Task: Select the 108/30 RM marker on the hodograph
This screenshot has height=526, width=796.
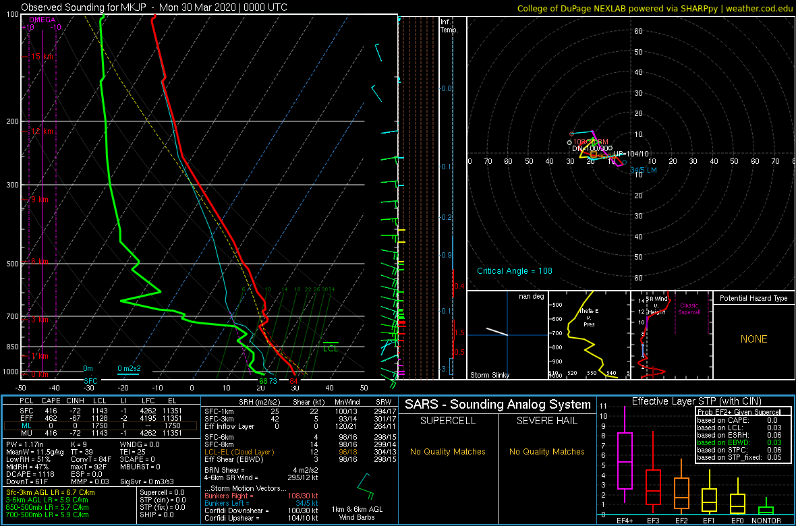Action: coord(590,141)
